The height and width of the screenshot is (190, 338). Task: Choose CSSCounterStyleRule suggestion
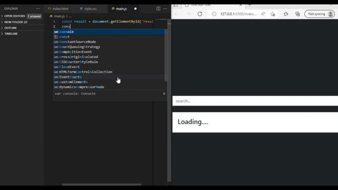click(x=109, y=62)
